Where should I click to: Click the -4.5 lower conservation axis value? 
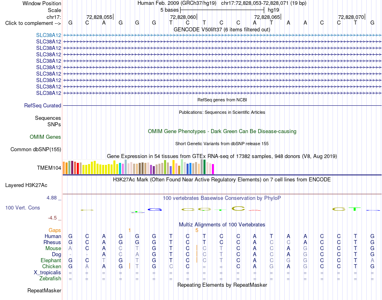(x=52, y=218)
